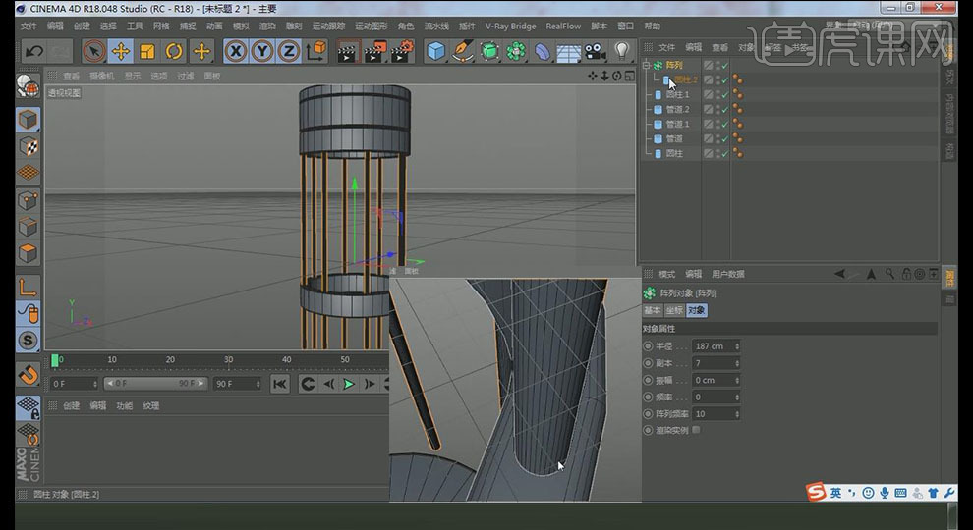Open the green generators cube icon

(x=489, y=51)
